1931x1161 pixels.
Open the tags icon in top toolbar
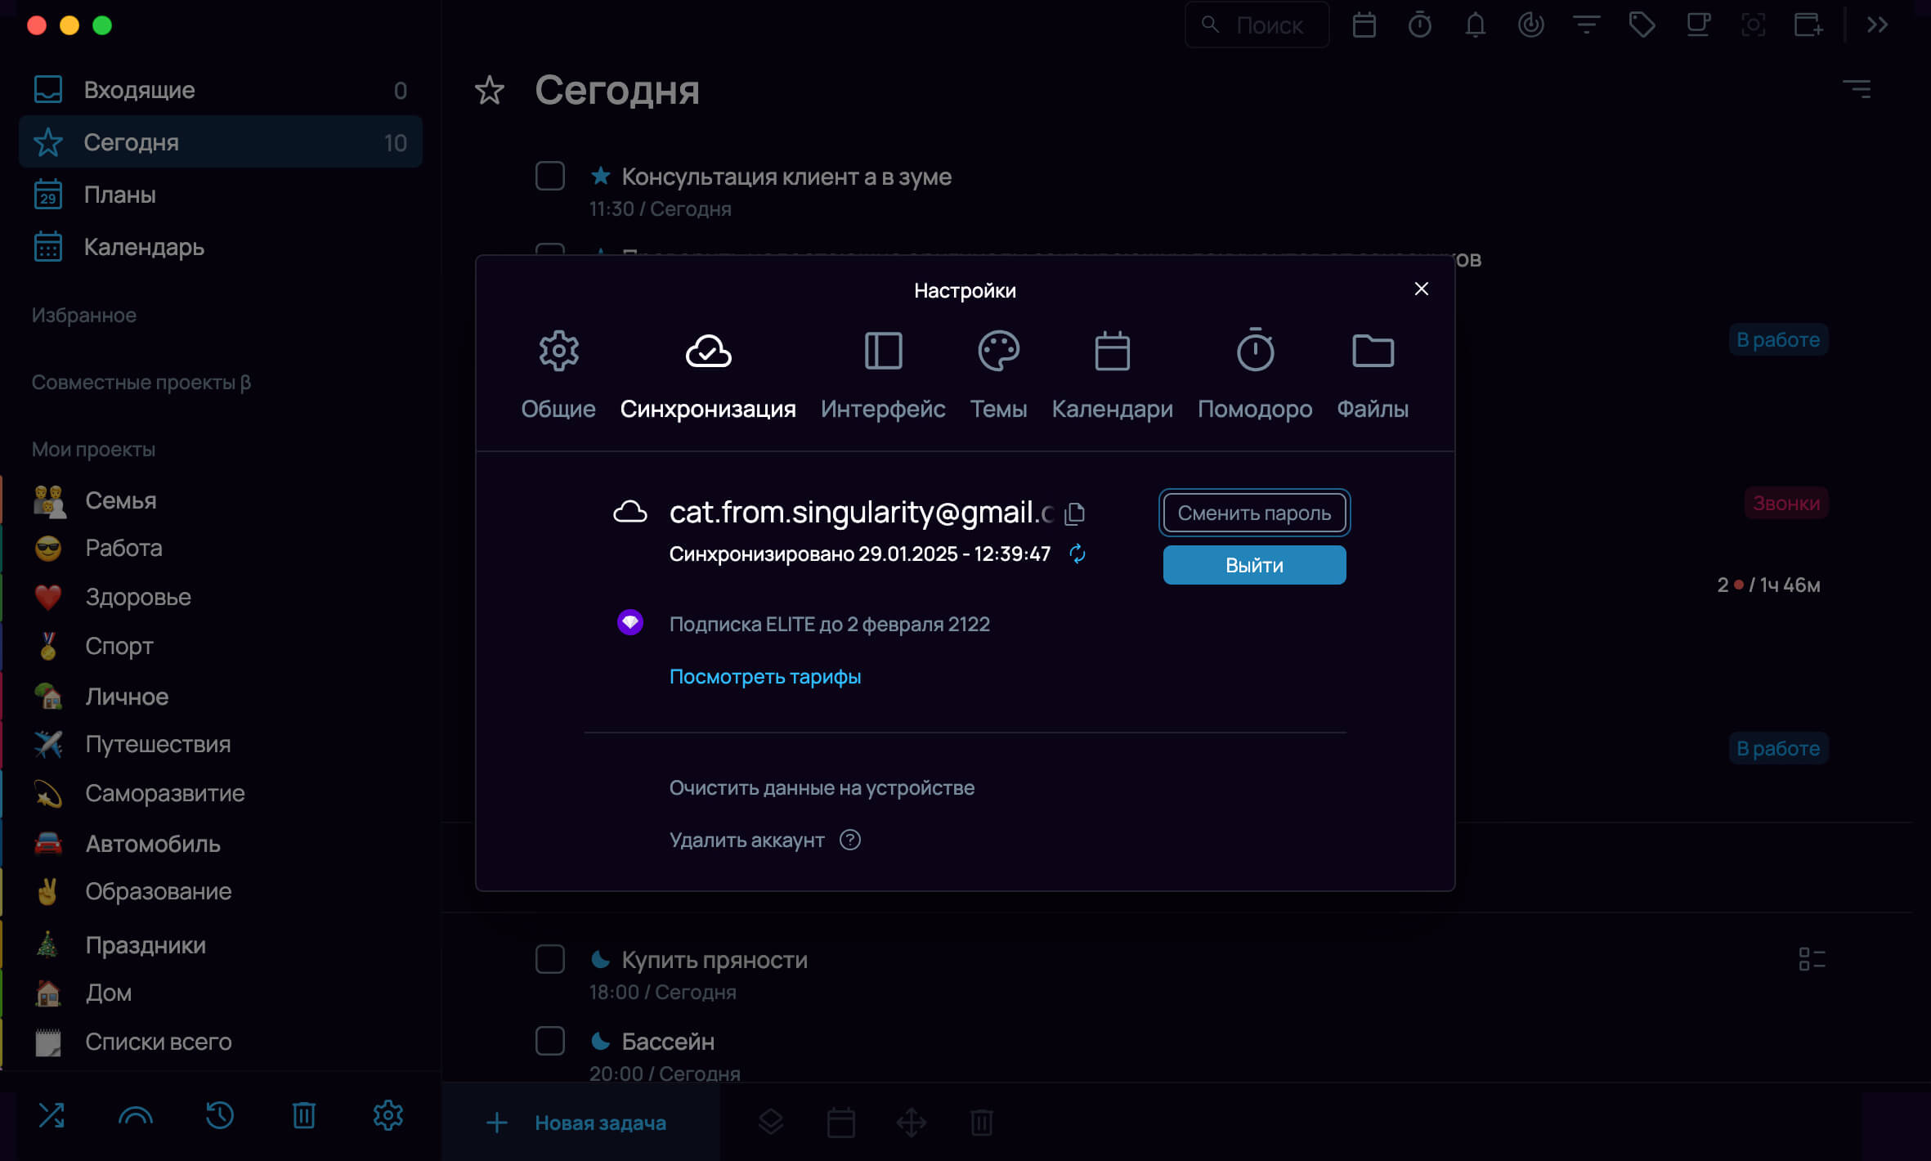1642,25
